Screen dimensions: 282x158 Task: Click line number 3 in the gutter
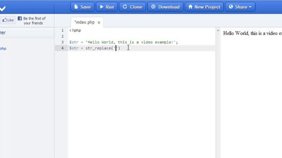point(63,42)
